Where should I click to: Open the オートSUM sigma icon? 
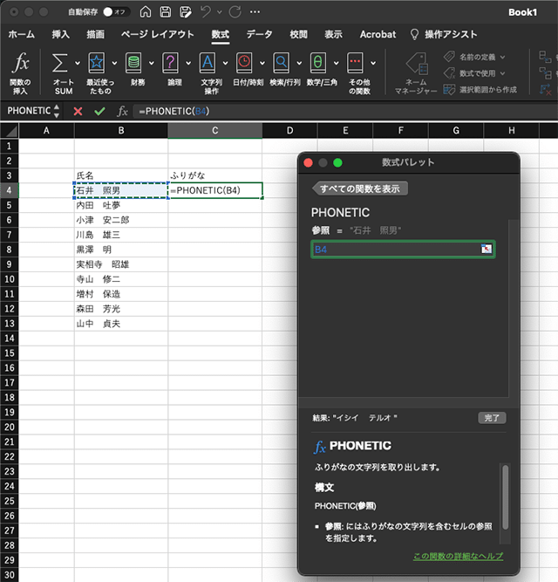tap(60, 64)
